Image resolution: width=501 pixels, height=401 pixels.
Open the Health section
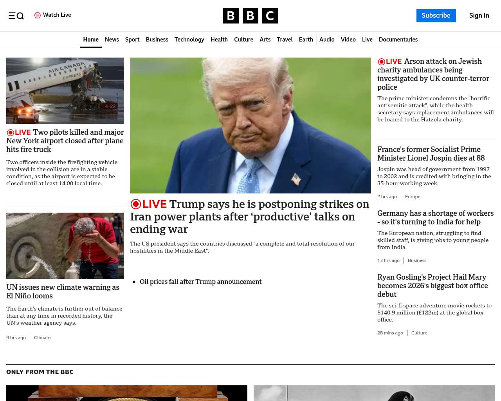click(x=219, y=40)
